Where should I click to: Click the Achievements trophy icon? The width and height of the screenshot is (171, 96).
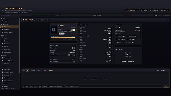(x=2, y=81)
